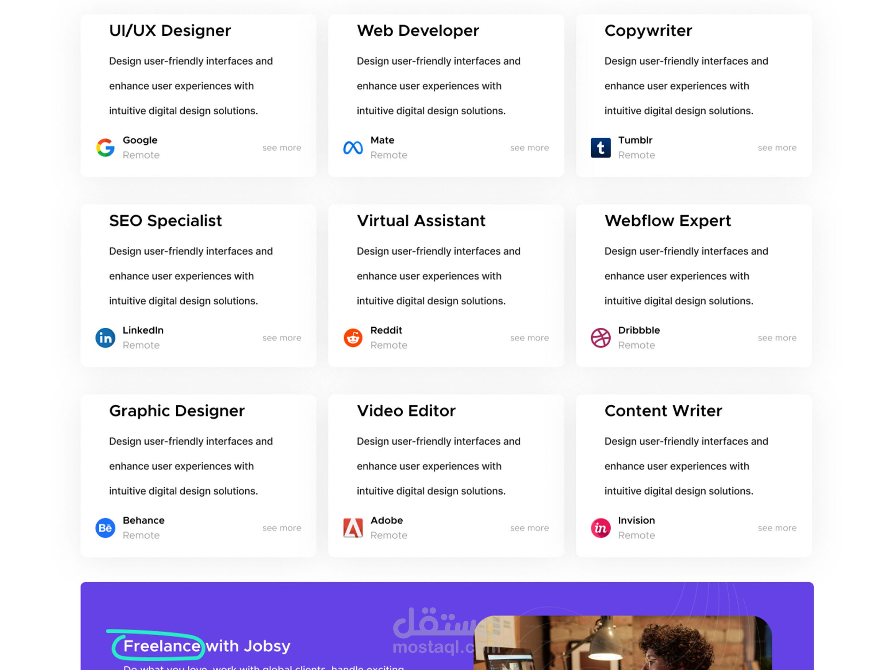Image resolution: width=894 pixels, height=670 pixels.
Task: Click the Behance logo icon
Action: [105, 528]
